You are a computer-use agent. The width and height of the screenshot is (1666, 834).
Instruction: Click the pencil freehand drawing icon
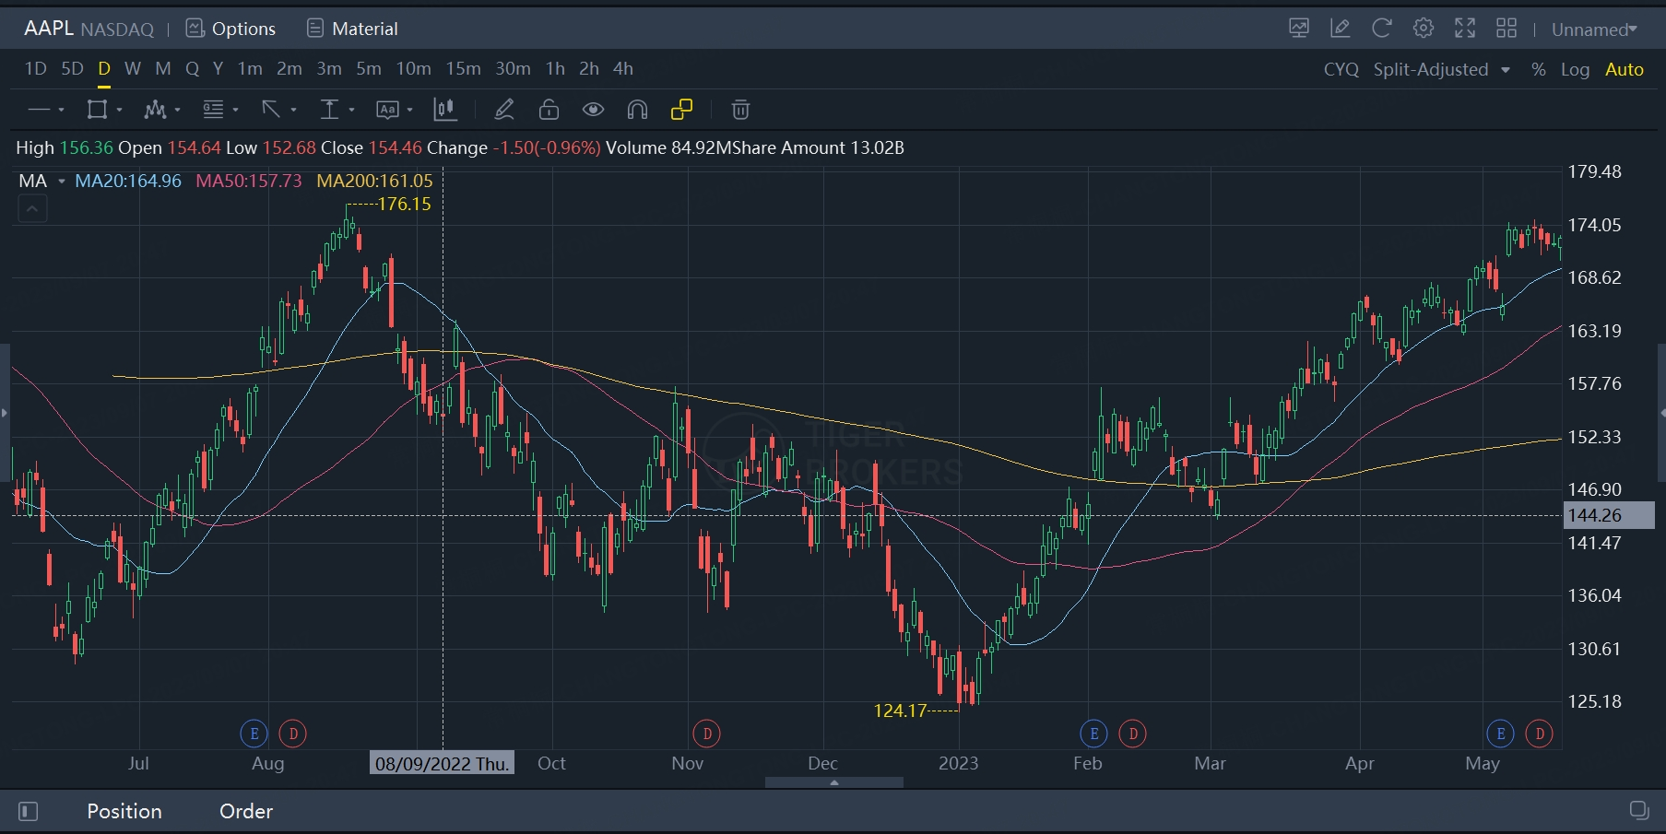click(503, 110)
